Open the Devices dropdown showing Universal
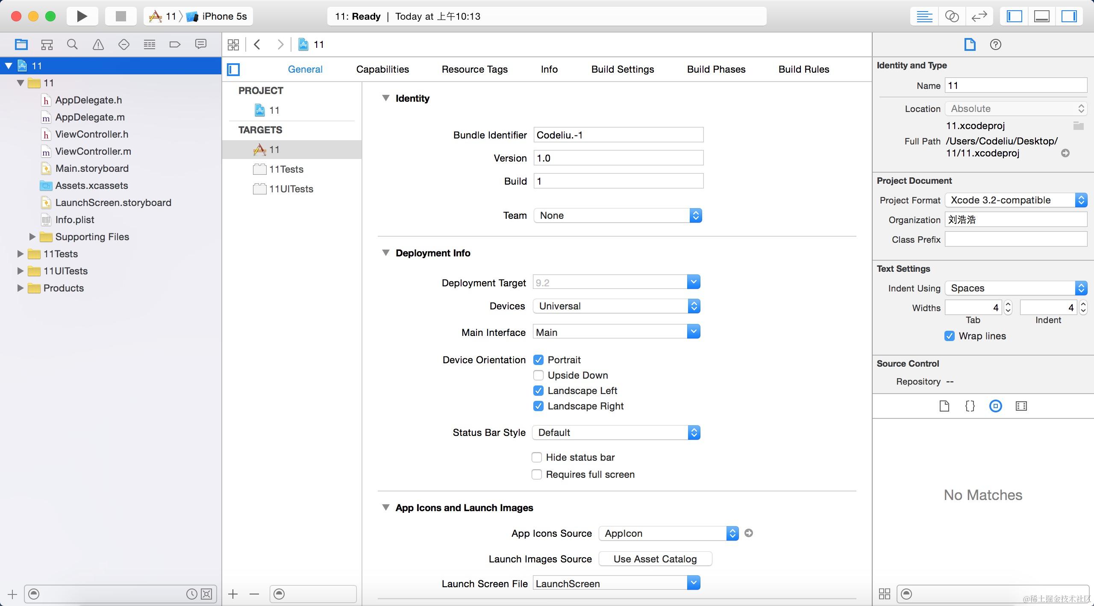The height and width of the screenshot is (606, 1094). (616, 306)
